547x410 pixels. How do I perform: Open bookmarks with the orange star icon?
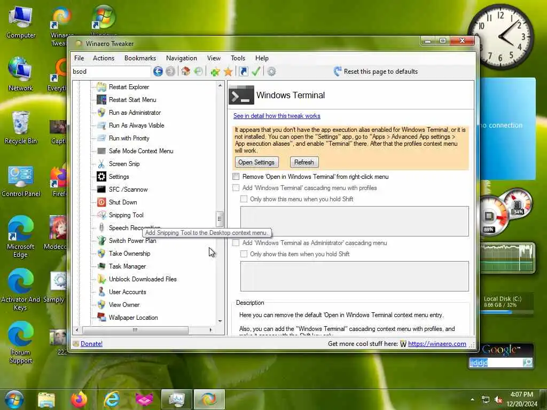tap(228, 72)
